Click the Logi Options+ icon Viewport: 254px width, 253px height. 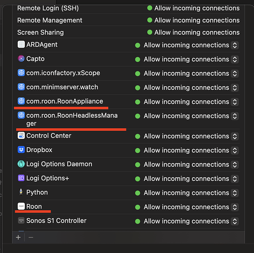click(x=21, y=178)
